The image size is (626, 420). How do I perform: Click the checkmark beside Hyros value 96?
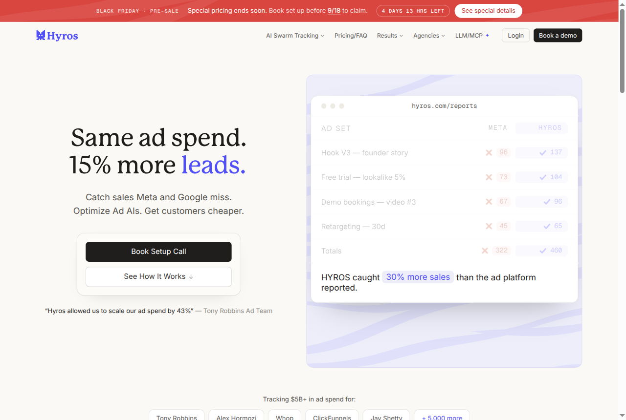(x=547, y=202)
